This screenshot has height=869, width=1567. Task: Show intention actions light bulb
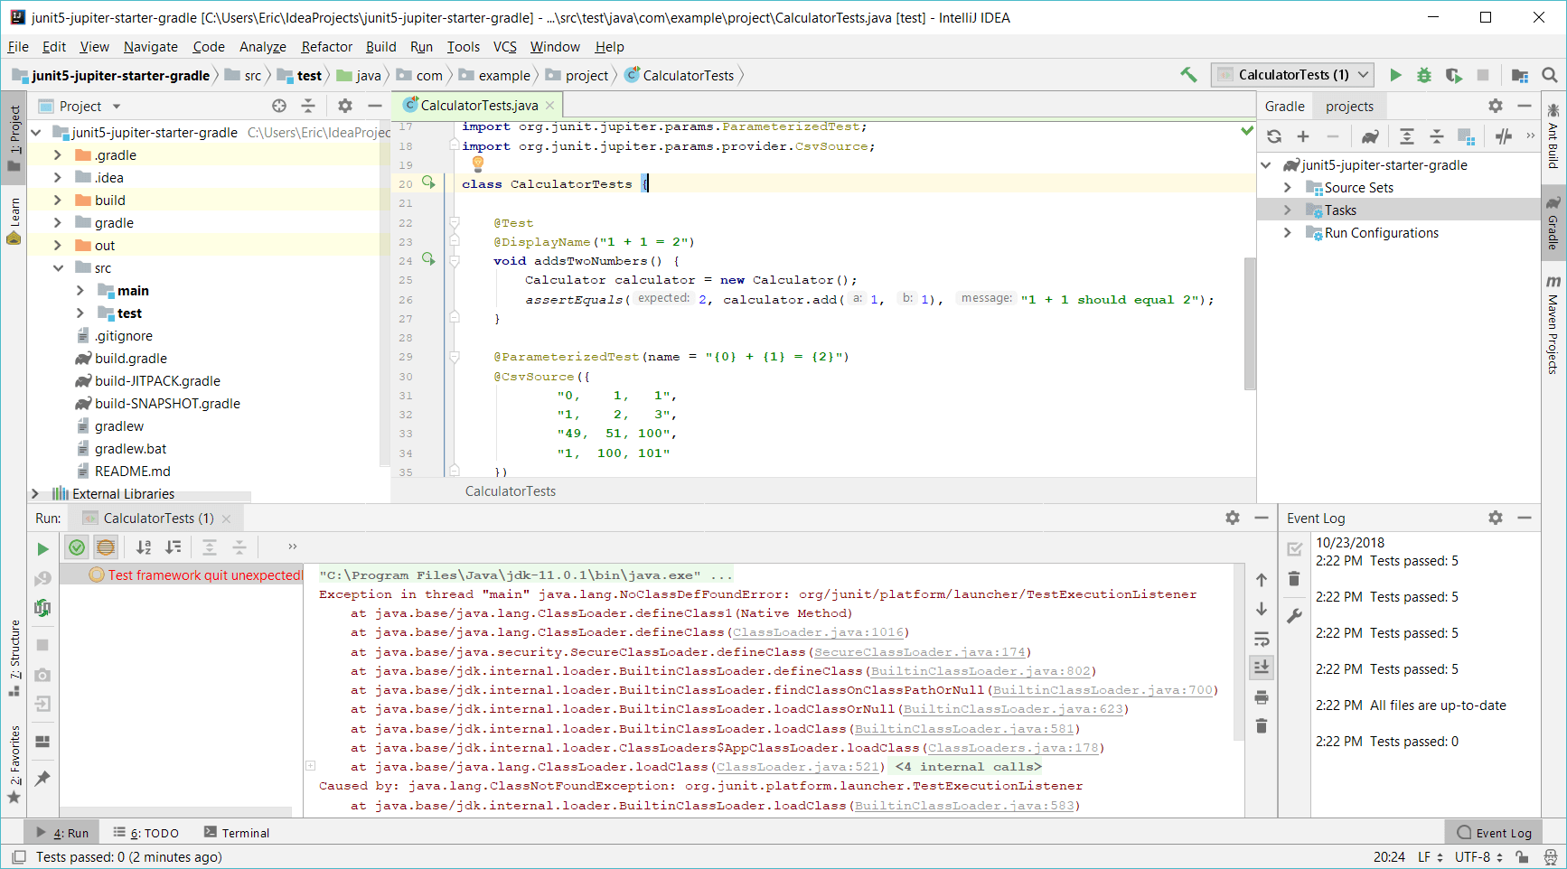point(478,164)
